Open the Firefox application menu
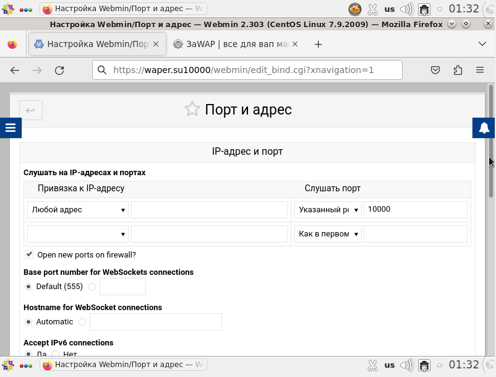Image resolution: width=496 pixels, height=377 pixels. tap(480, 70)
